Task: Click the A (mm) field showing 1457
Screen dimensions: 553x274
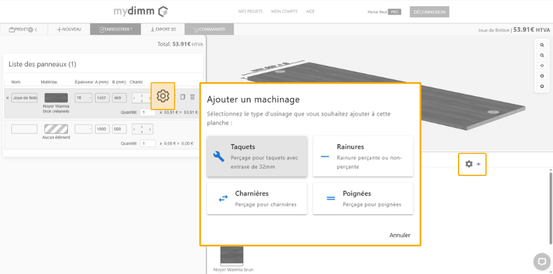Action: click(102, 97)
